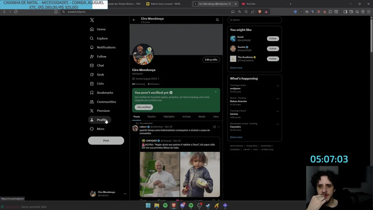373x210 pixels.
Task: Select the Posts tab
Action: [x=137, y=117]
